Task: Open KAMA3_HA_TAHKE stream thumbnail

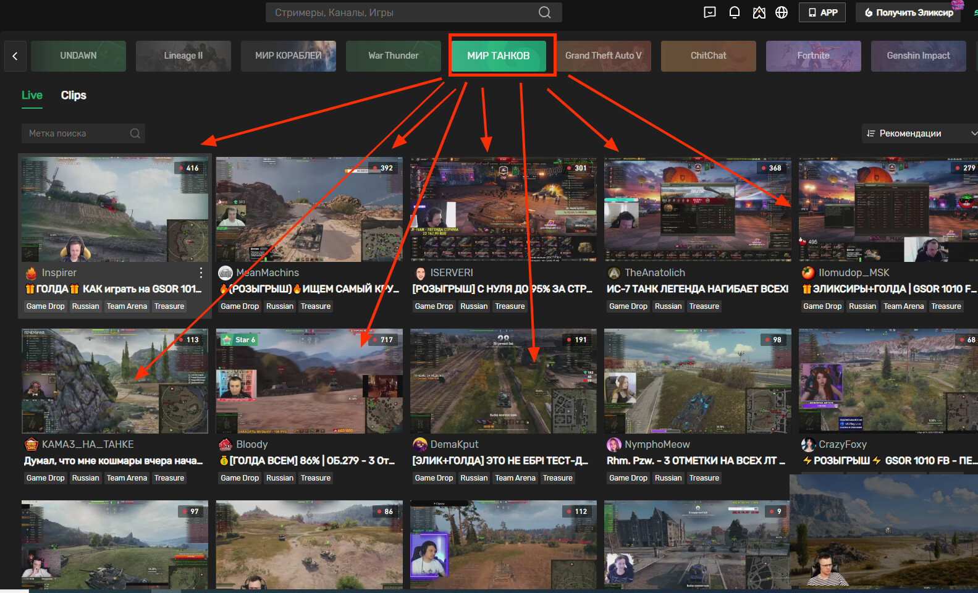Action: (x=115, y=381)
